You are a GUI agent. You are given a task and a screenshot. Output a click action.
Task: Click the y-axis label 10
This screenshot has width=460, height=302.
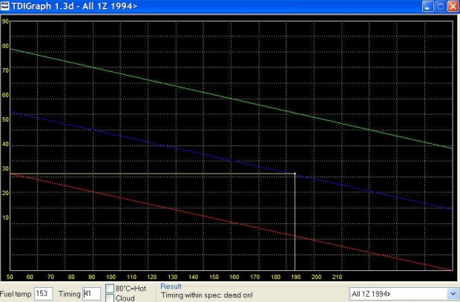click(x=5, y=217)
